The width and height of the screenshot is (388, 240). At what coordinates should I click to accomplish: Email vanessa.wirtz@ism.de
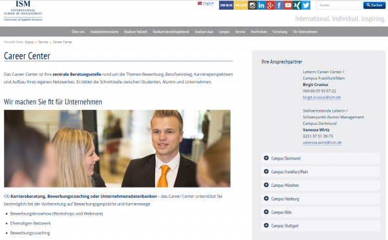(322, 142)
